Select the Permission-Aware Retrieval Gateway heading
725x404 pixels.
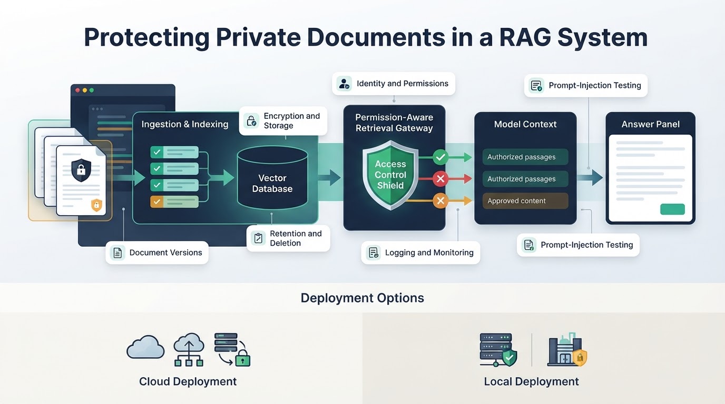(x=394, y=123)
